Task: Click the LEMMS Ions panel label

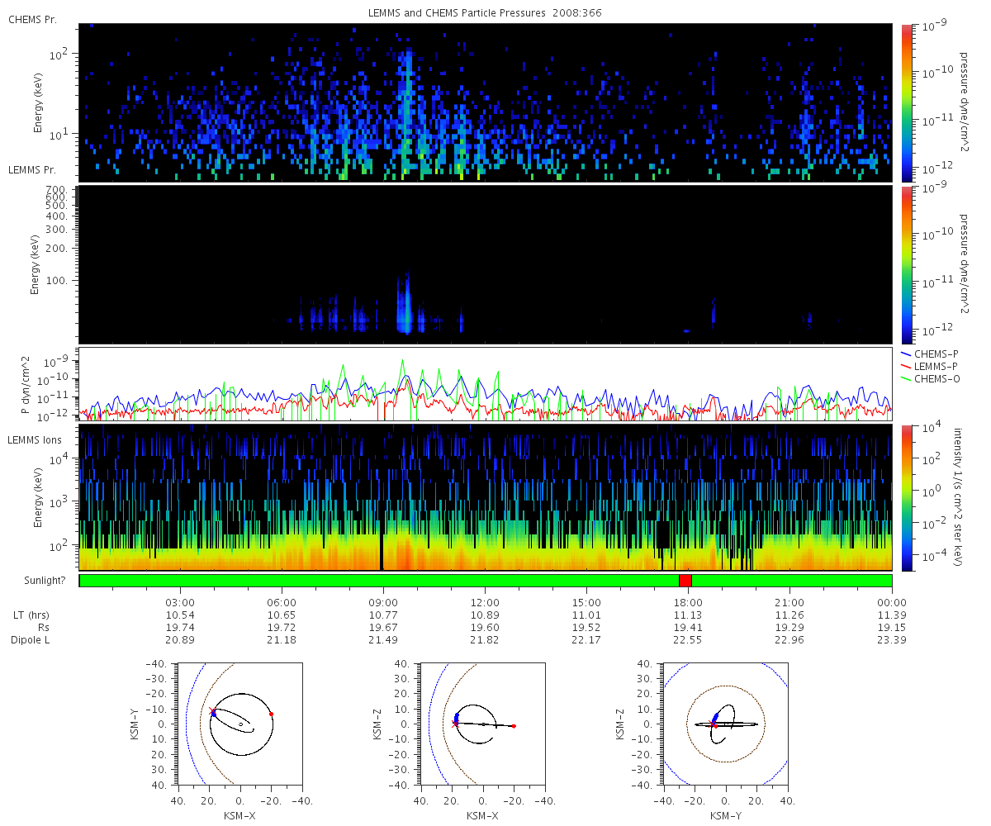Action: point(34,439)
